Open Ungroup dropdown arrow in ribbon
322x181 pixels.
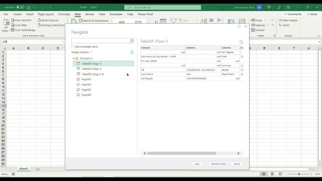pyautogui.click(x=268, y=25)
